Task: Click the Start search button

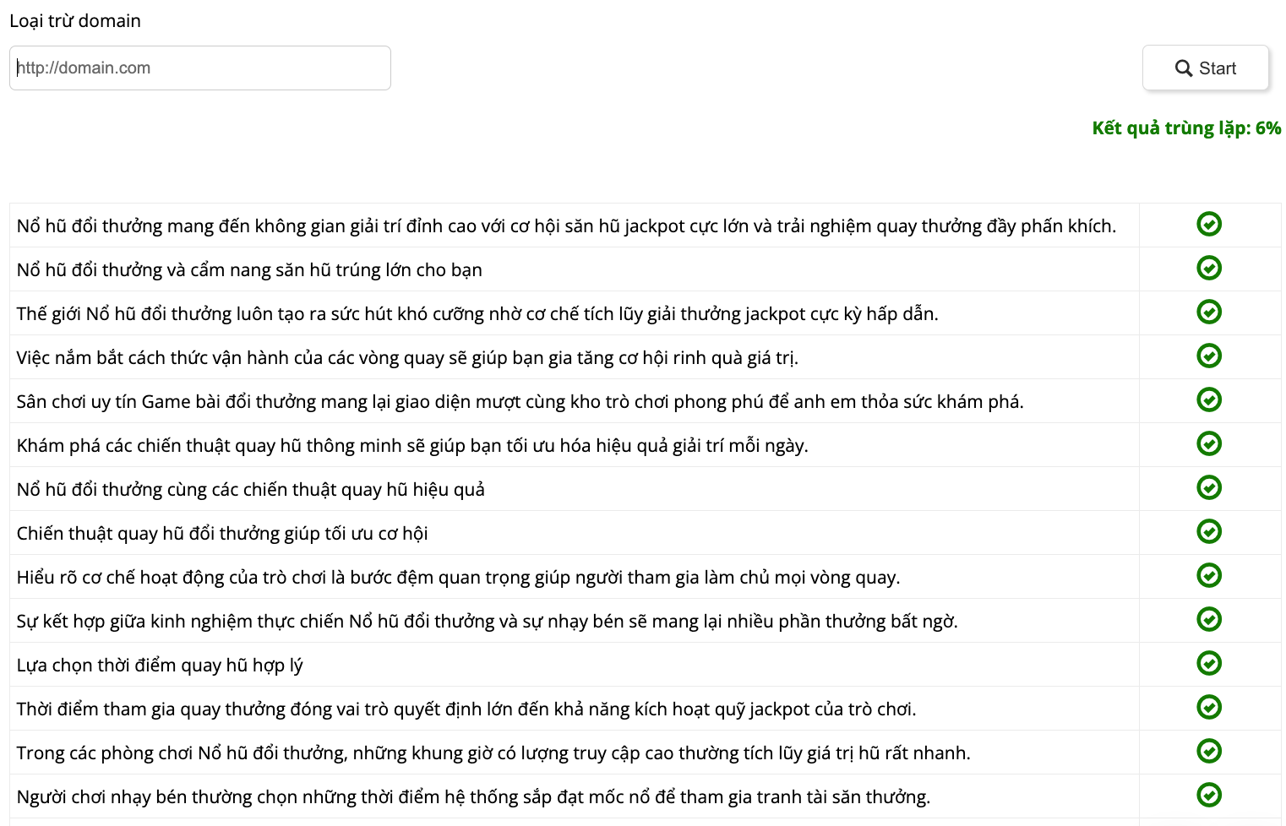Action: coord(1206,68)
